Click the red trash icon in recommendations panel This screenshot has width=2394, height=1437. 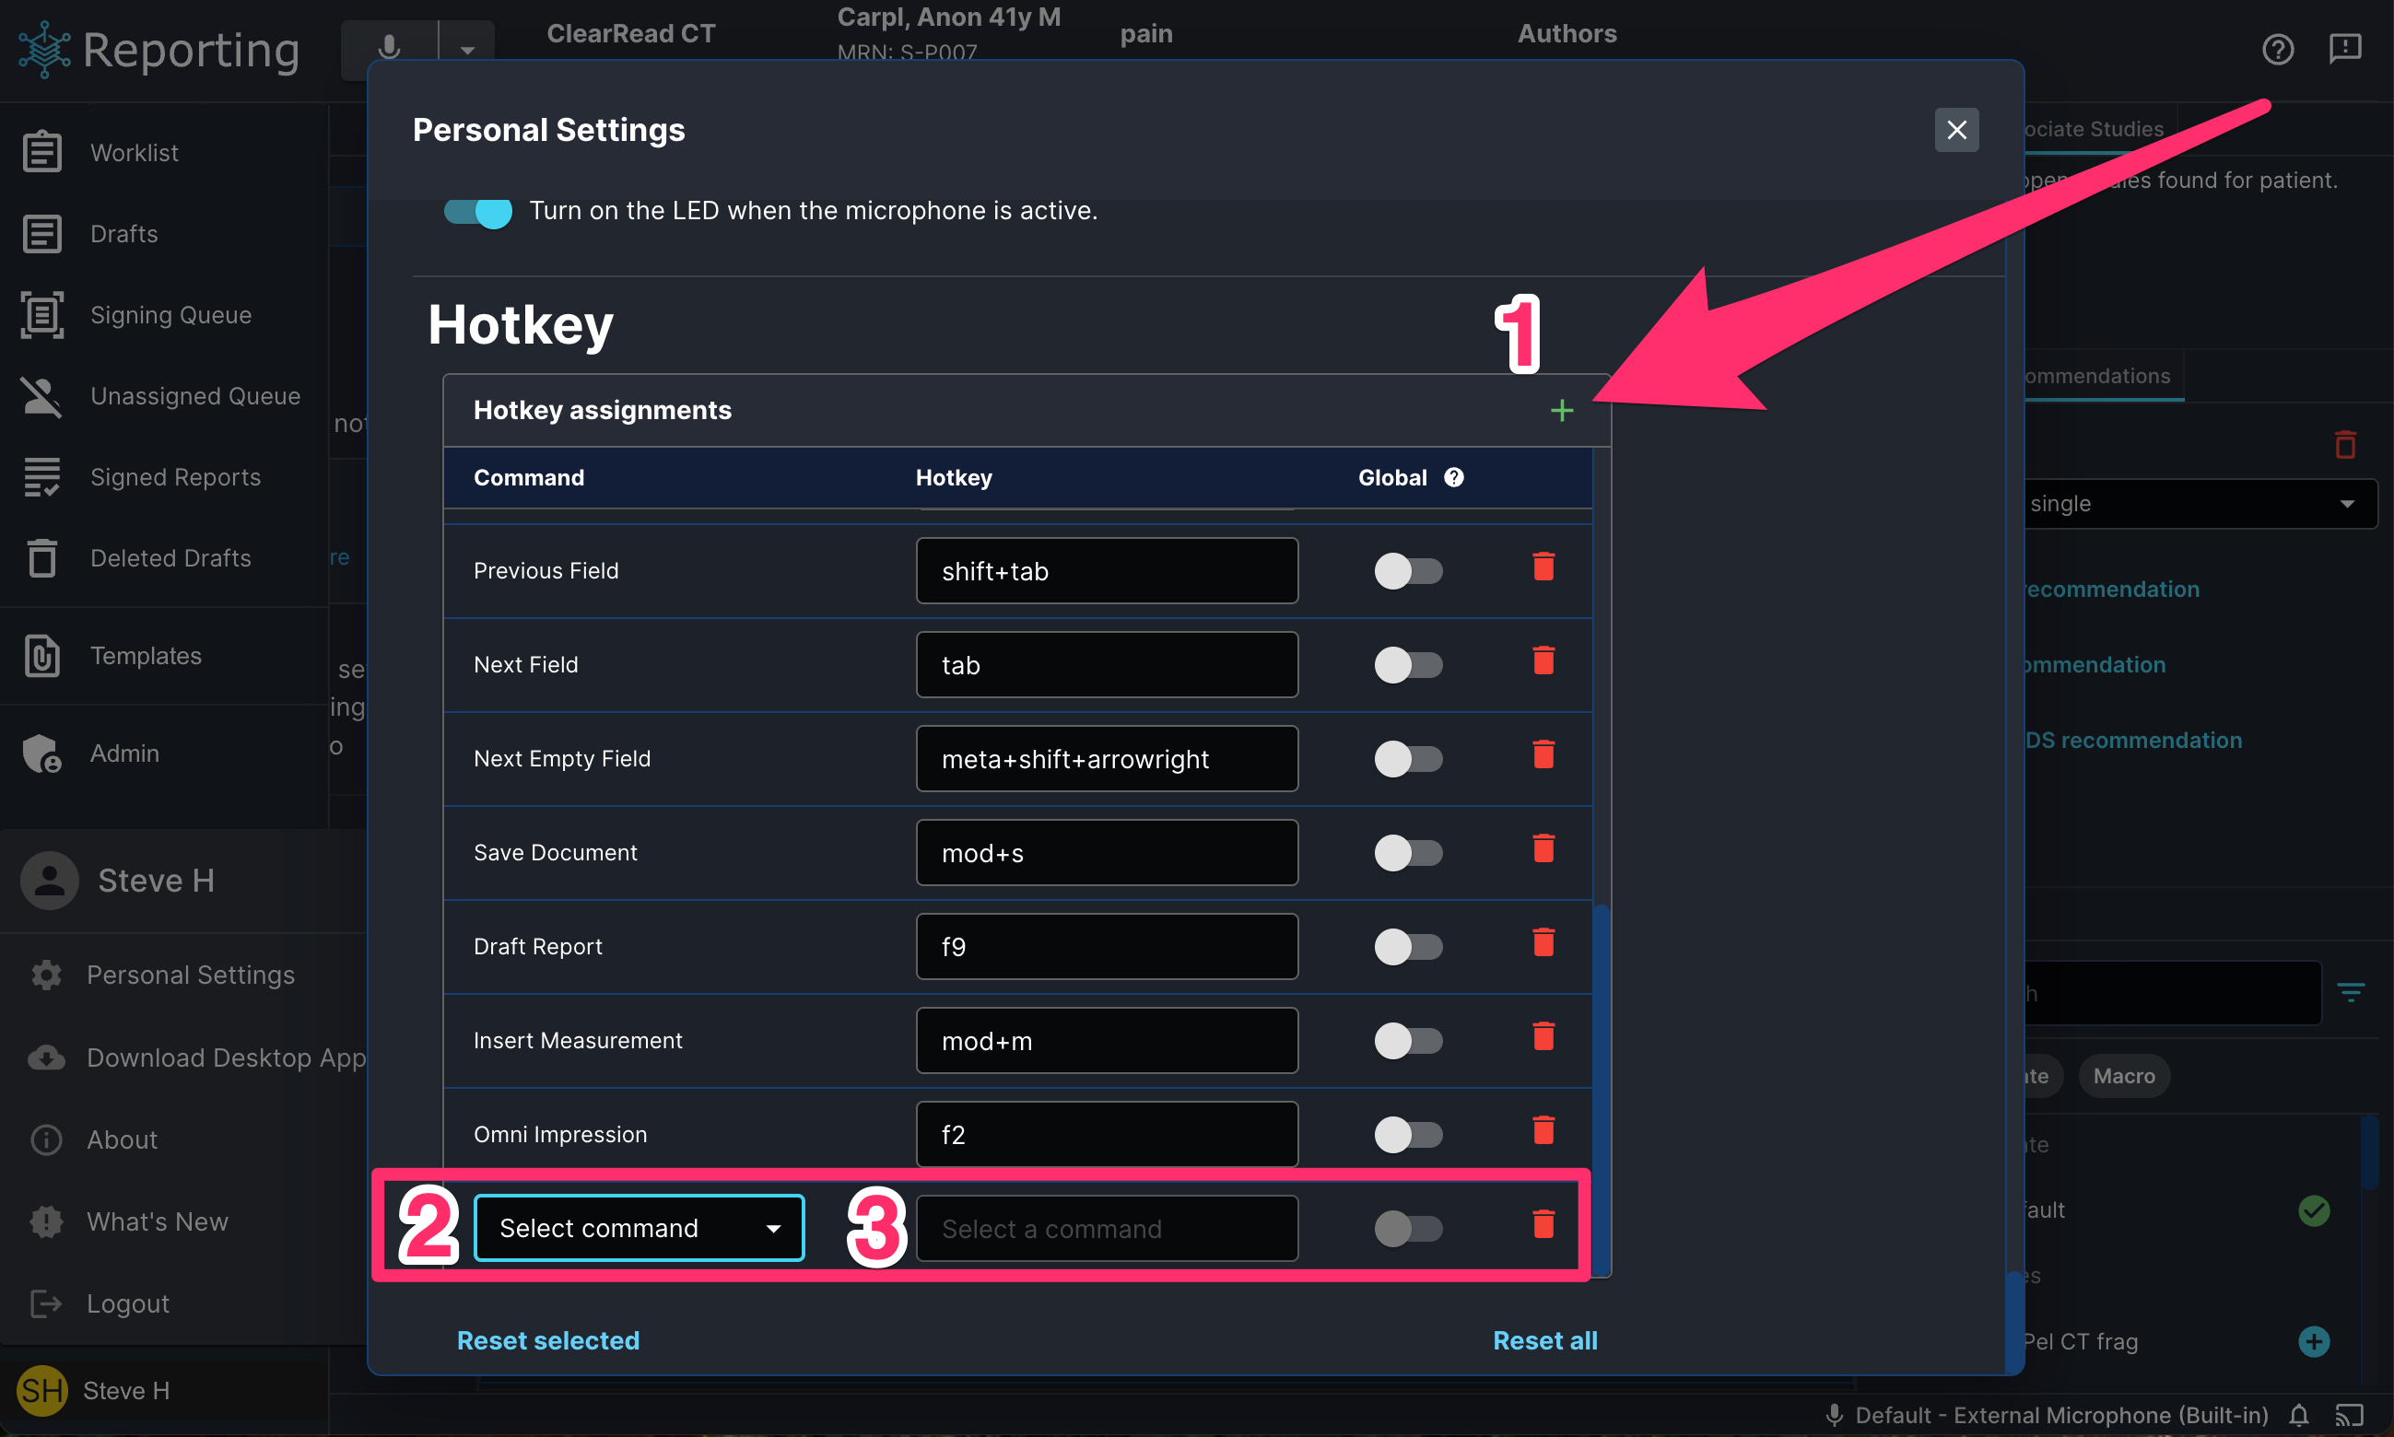click(x=2344, y=446)
